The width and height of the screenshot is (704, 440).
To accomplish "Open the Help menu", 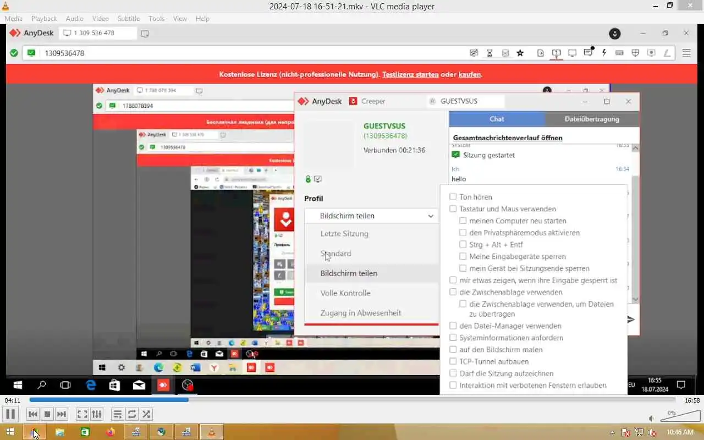I will tap(202, 18).
